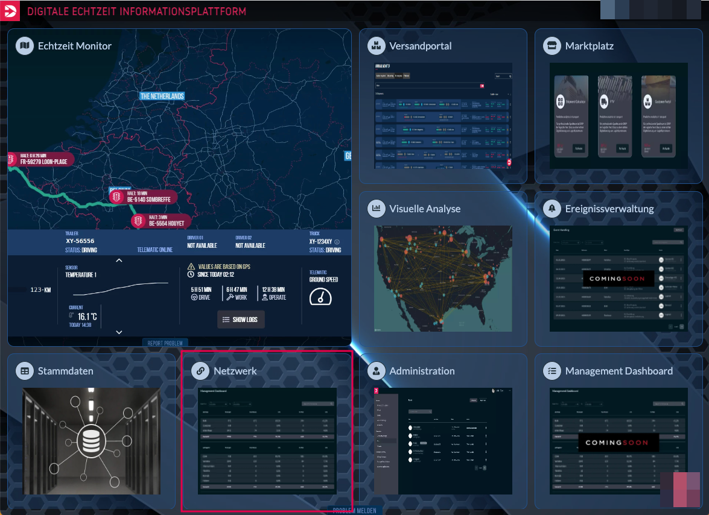This screenshot has height=515, width=709.
Task: Open the Echtzeit Monitor map icon
Action: click(24, 46)
